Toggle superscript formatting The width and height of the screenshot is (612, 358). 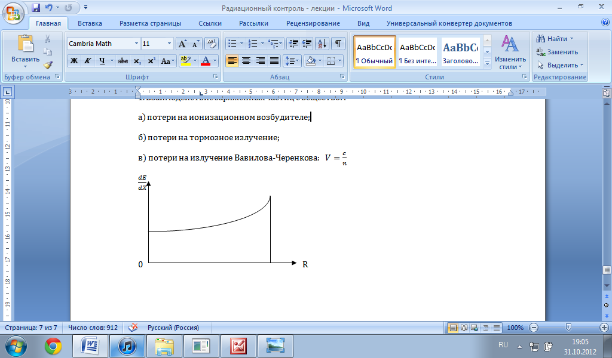(151, 61)
